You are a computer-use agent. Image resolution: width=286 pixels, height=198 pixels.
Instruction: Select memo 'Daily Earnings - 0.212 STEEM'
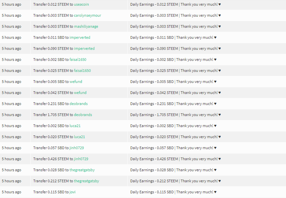[x=154, y=181]
